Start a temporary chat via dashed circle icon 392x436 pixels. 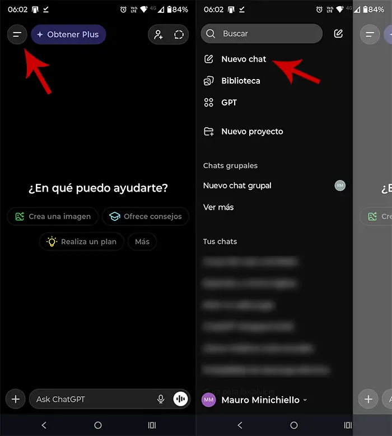[179, 35]
